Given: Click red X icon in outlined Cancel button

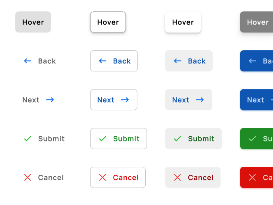Looking at the screenshot, I should (x=102, y=177).
